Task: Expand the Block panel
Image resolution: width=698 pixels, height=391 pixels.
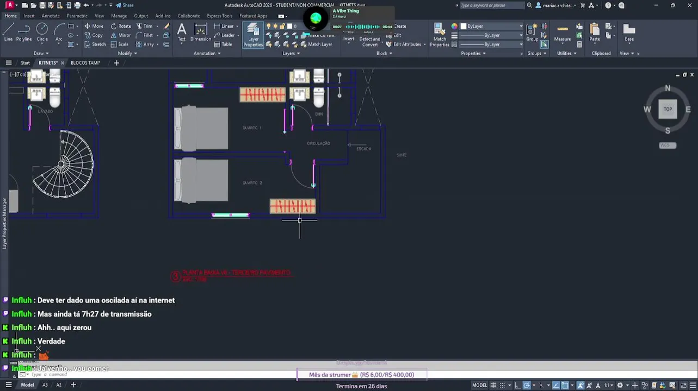Action: (x=384, y=53)
